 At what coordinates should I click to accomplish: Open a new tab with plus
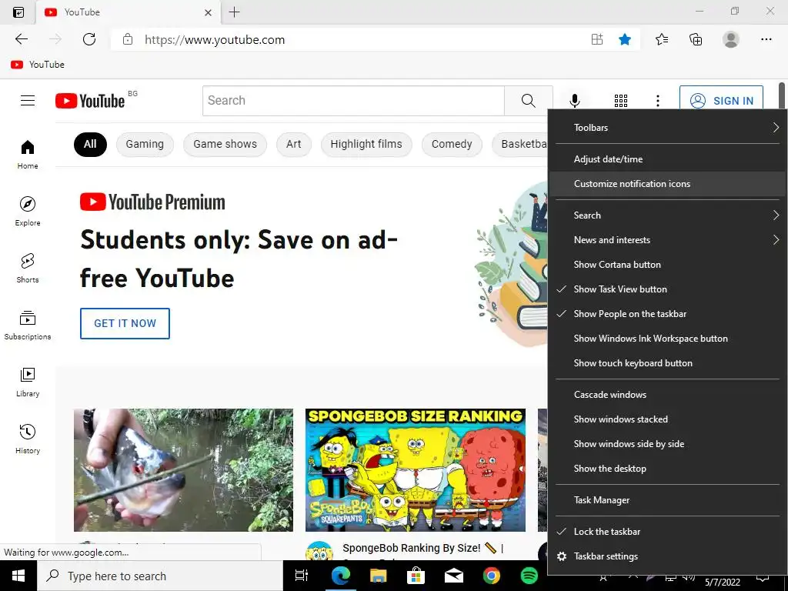[x=234, y=12]
